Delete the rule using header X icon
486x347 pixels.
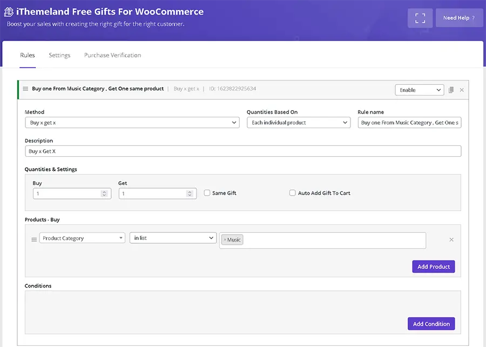click(462, 90)
